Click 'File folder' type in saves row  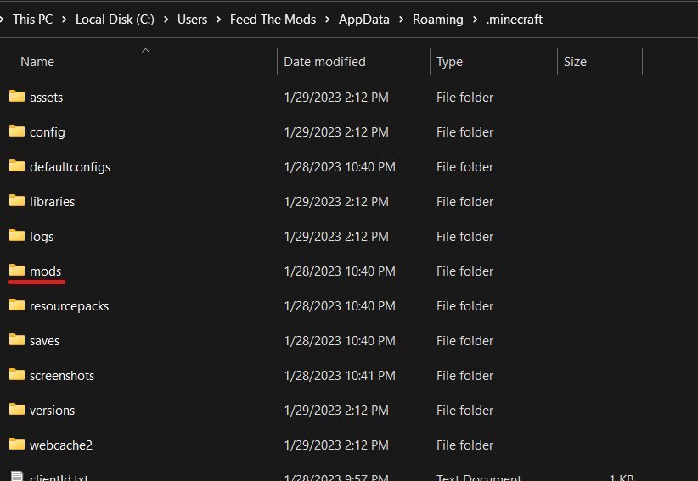[464, 341]
